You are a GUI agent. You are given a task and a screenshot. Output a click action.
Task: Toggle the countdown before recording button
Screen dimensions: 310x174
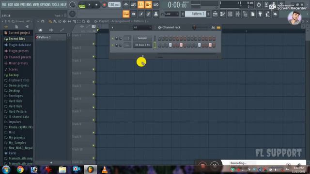pyautogui.click(x=141, y=4)
